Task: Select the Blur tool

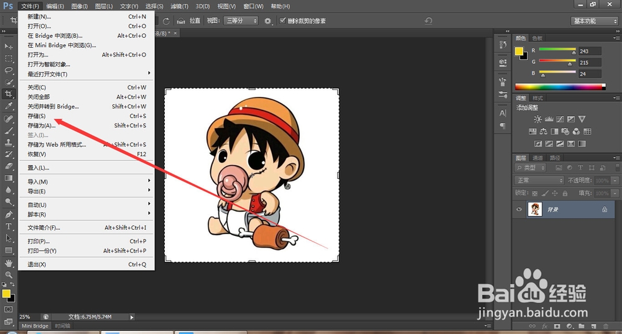Action: [8, 190]
